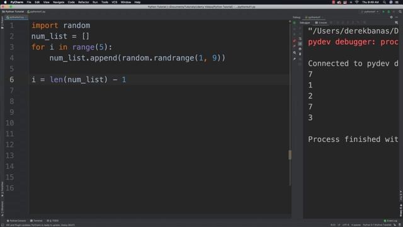Open the Apple menu

point(5,2)
